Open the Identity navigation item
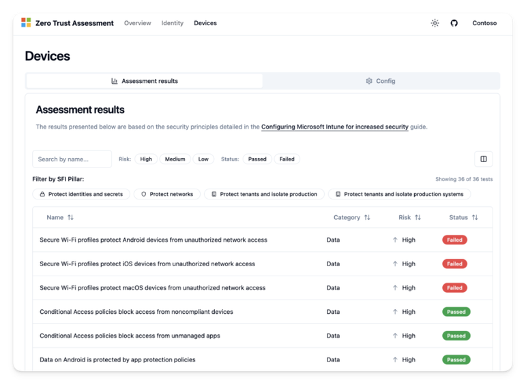 click(173, 23)
